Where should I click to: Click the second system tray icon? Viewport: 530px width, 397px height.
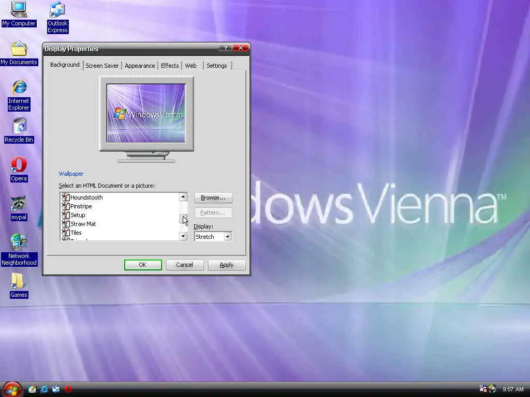[x=493, y=389]
